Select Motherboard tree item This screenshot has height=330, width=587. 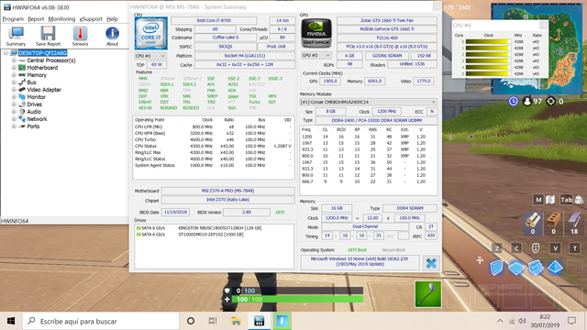click(x=42, y=68)
